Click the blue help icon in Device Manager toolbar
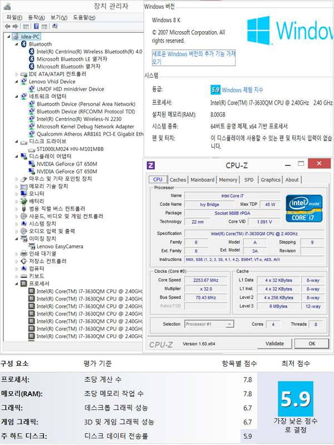 (36, 26)
